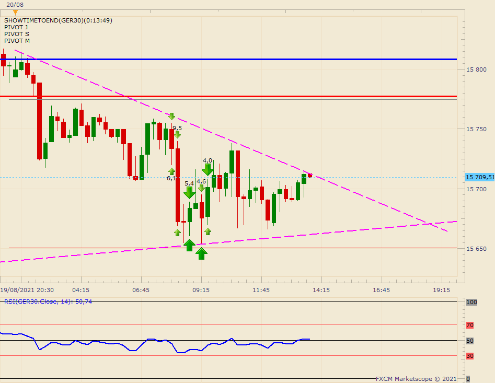Select the ascending magenta dashed trendline
This screenshot has width=495, height=383.
[228, 242]
